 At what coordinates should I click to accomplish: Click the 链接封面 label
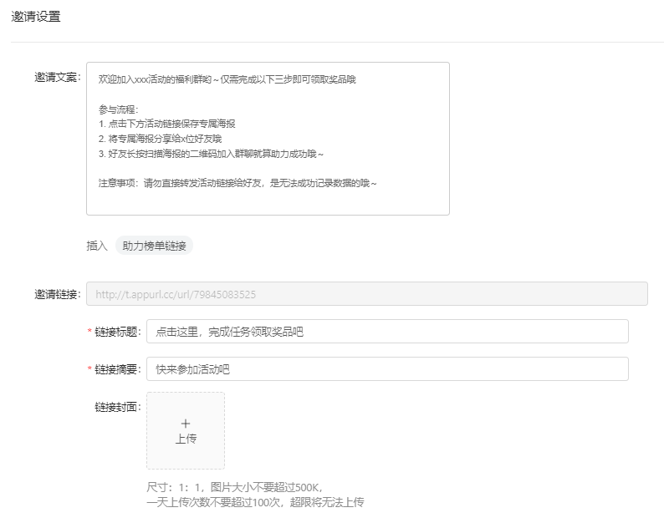pyautogui.click(x=118, y=407)
